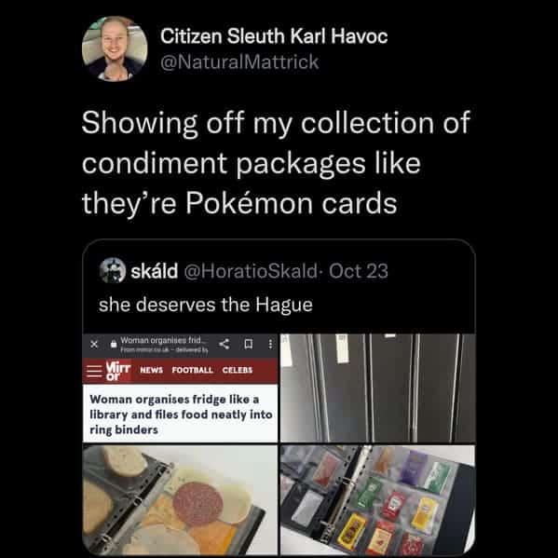Open the fridge ring binders headline

click(x=181, y=415)
